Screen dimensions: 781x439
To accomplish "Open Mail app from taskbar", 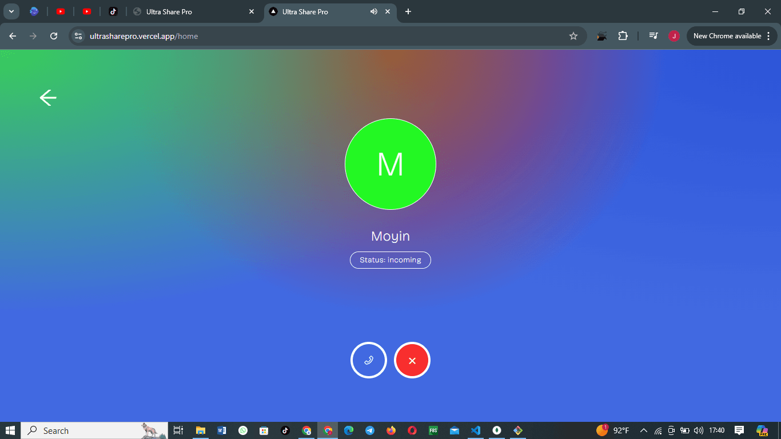I will coord(455,430).
